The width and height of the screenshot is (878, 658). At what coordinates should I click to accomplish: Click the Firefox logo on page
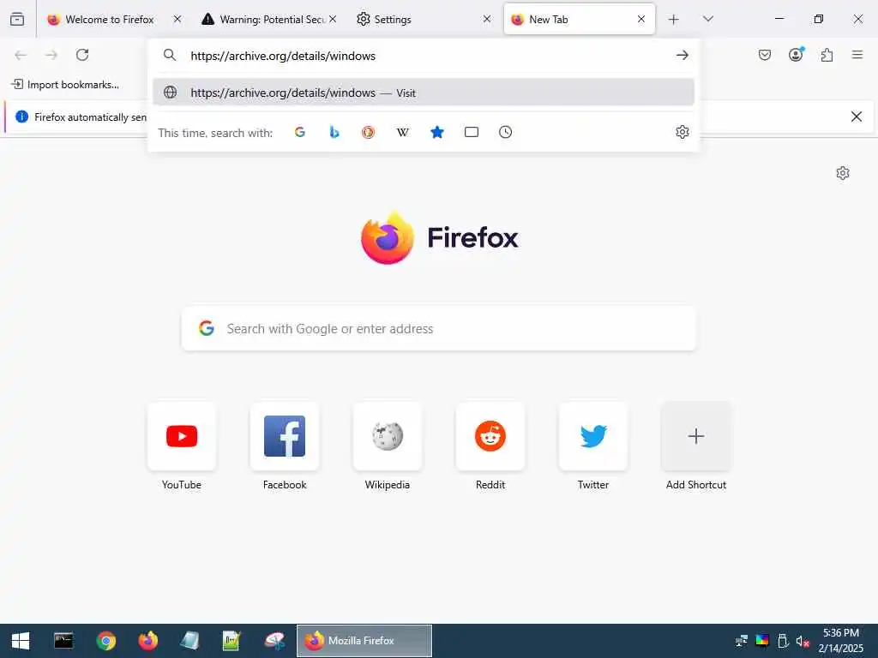(440, 238)
